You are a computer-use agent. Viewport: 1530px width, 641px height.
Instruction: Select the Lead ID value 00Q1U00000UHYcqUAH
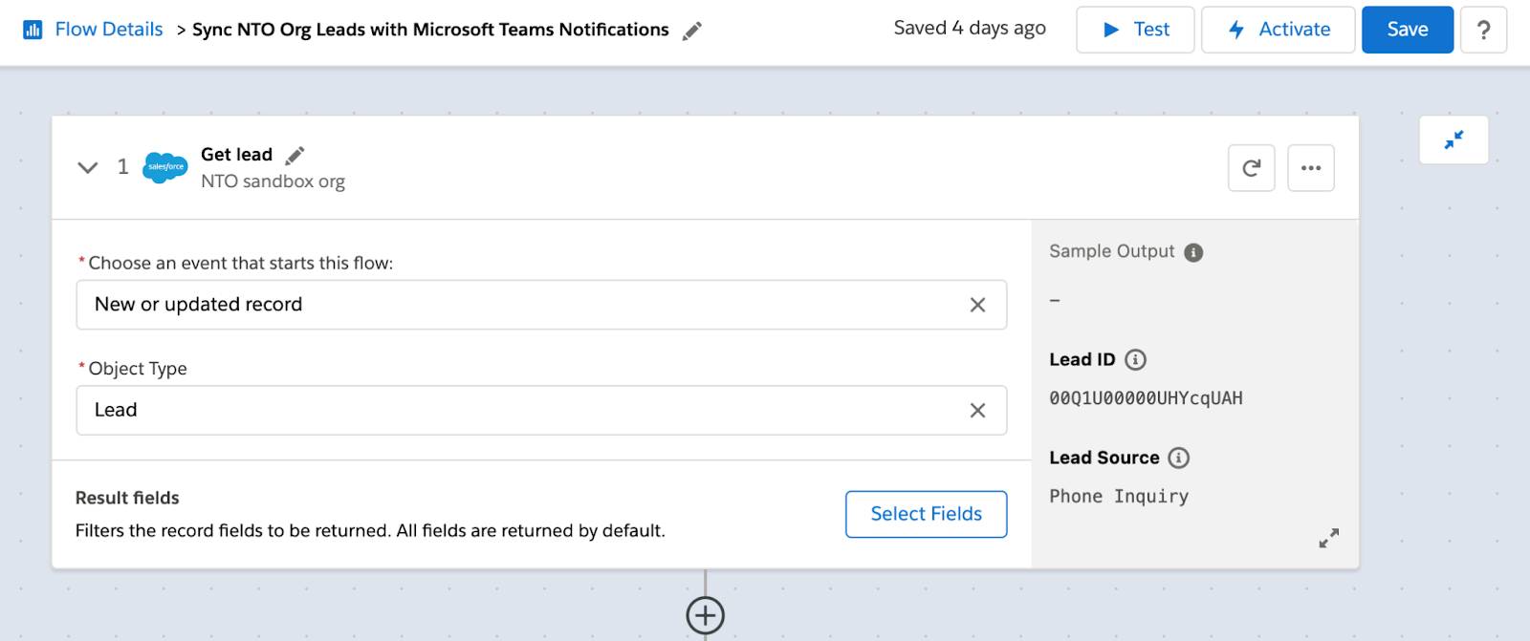tap(1146, 398)
